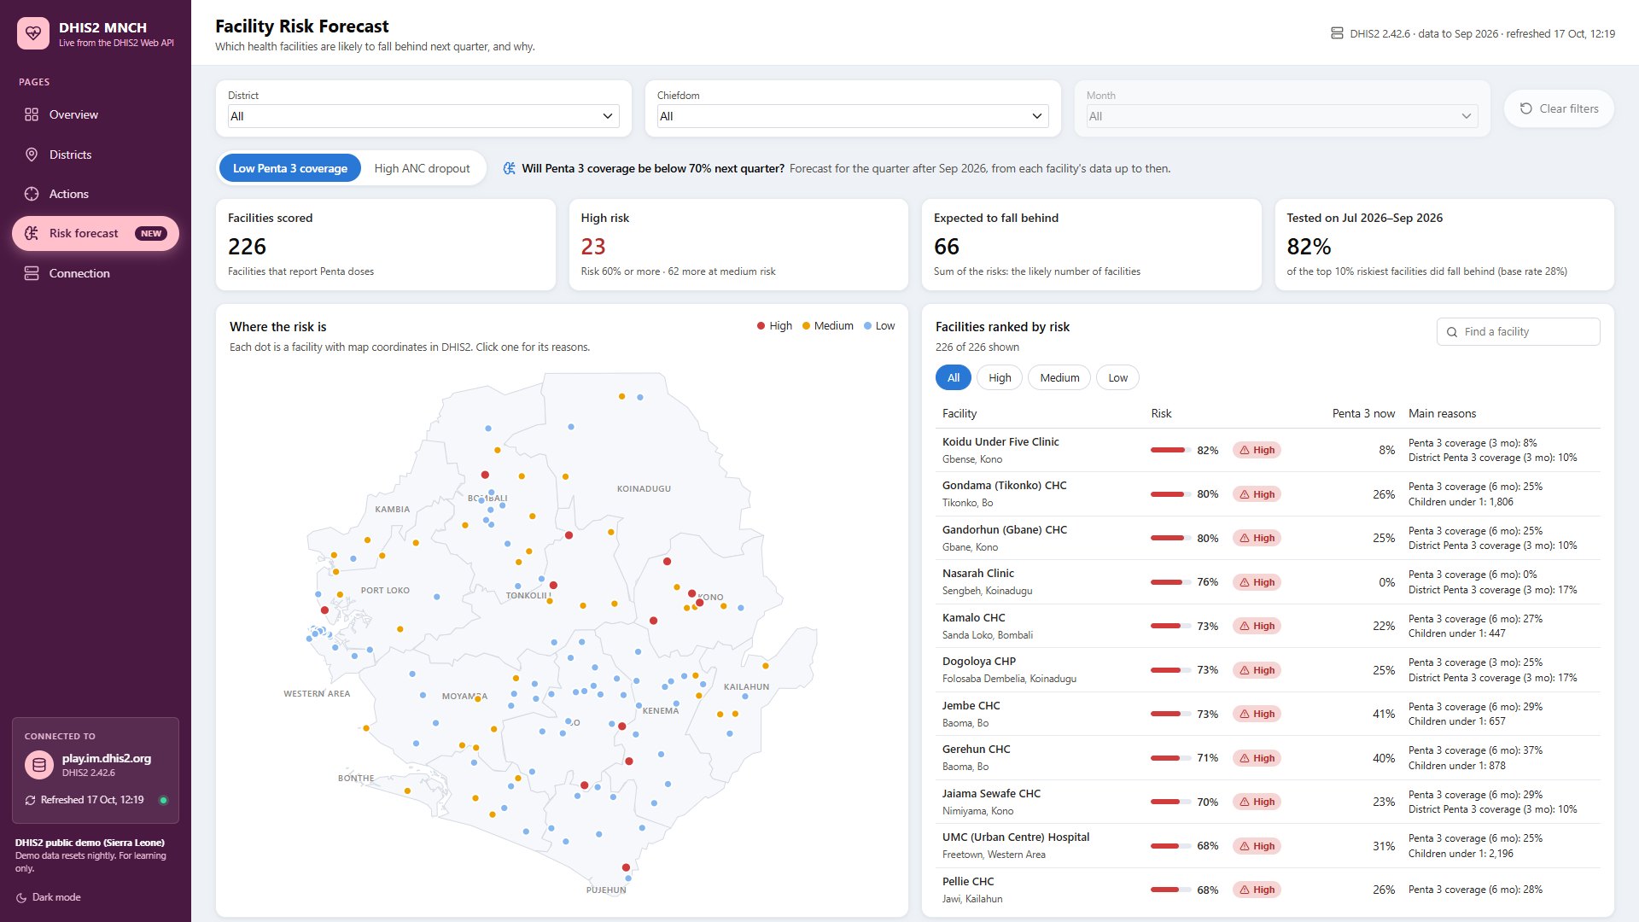Go to the Districts page
1639x922 pixels.
tap(96, 155)
